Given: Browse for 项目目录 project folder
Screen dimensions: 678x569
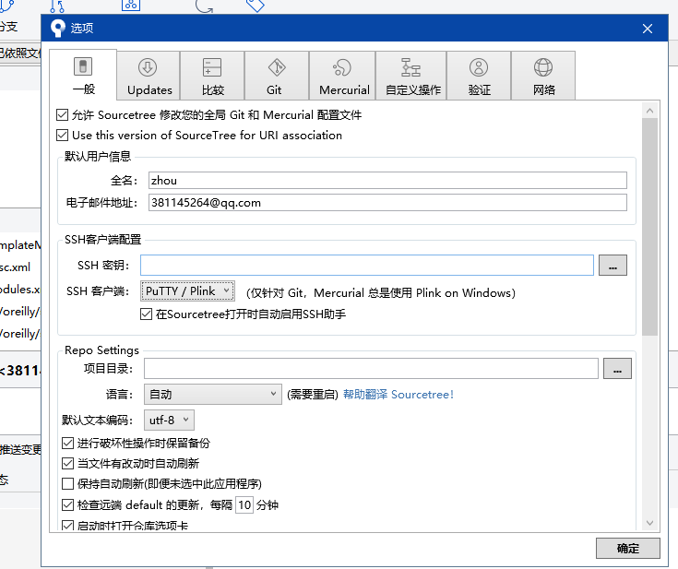Looking at the screenshot, I should coord(617,368).
